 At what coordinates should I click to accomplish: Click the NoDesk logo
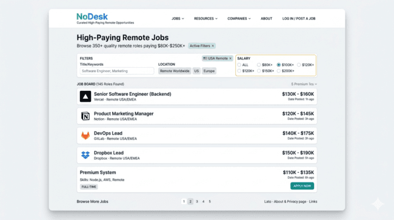[x=92, y=16]
